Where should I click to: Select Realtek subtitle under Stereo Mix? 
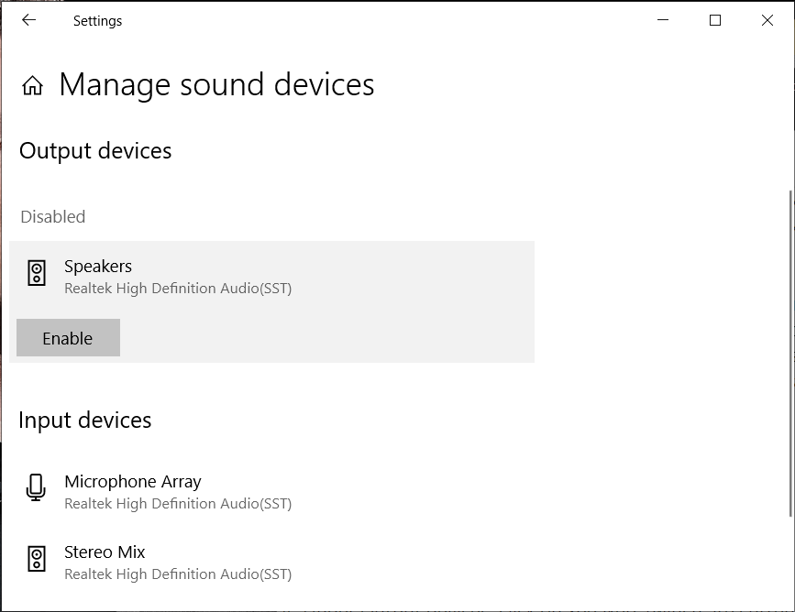[x=178, y=574]
